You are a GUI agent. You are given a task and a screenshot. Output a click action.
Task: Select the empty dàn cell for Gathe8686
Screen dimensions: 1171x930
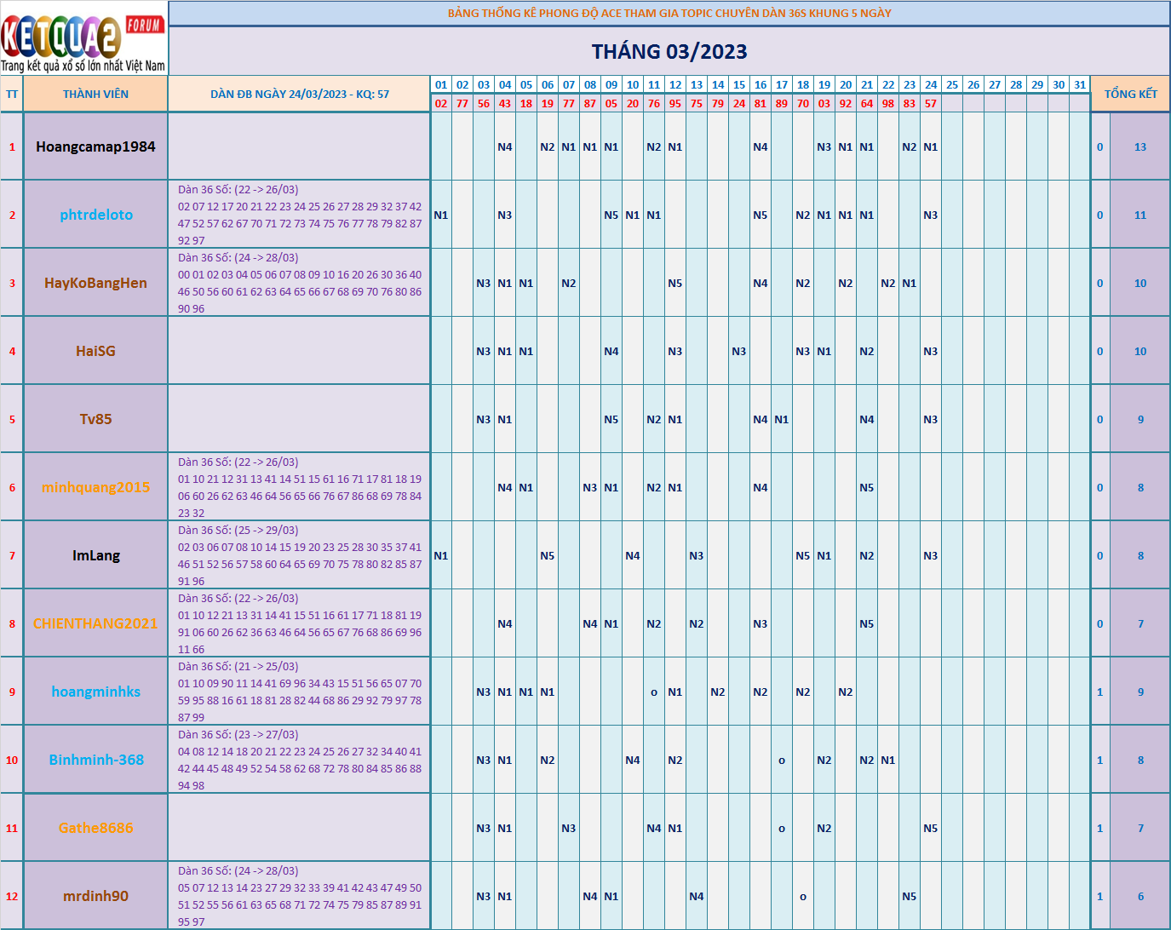click(x=300, y=828)
